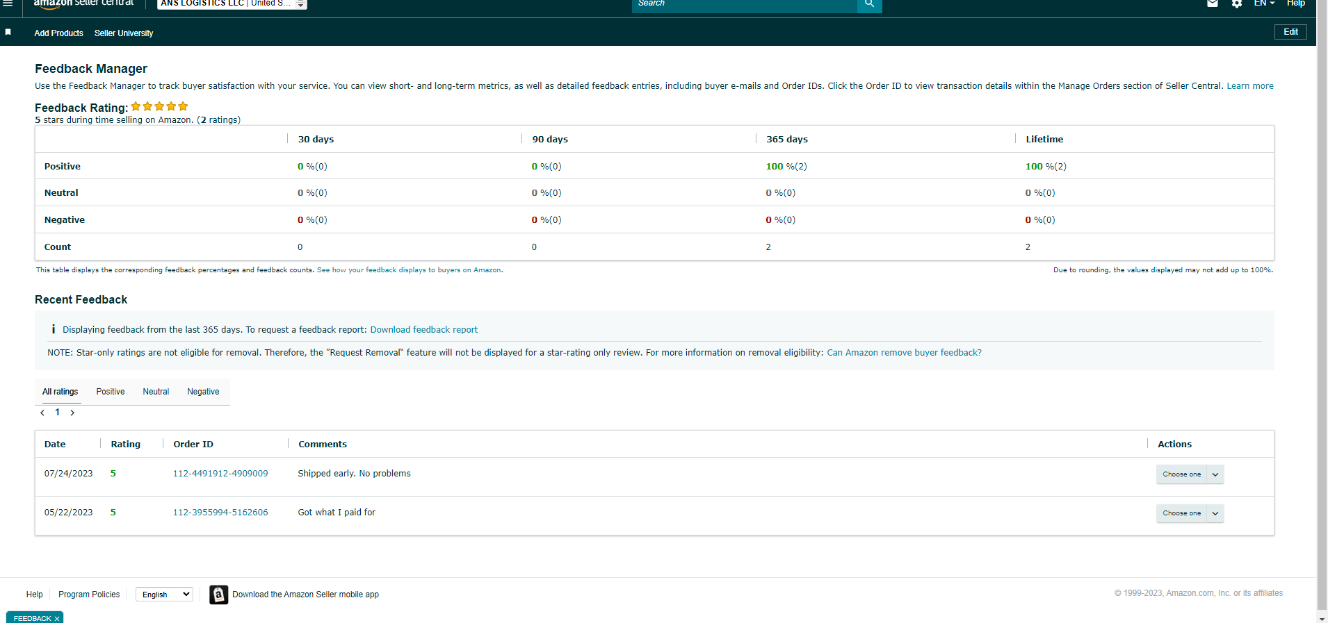The height and width of the screenshot is (623, 1328).
Task: Open the Learn more link
Action: pyautogui.click(x=1250, y=86)
